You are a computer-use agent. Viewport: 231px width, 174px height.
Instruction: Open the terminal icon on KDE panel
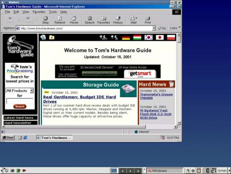[13, 170]
